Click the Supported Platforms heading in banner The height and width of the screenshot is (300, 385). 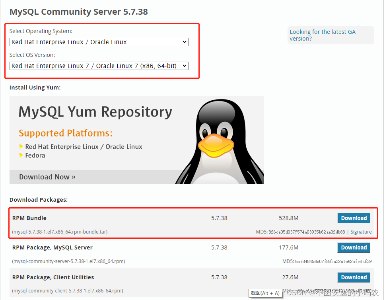66,133
